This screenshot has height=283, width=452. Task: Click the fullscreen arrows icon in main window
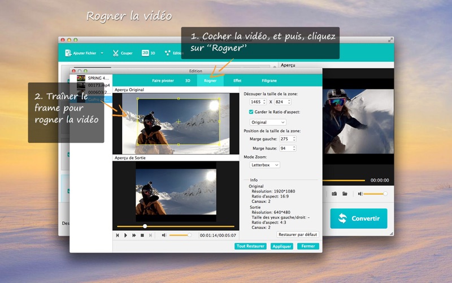point(390,40)
